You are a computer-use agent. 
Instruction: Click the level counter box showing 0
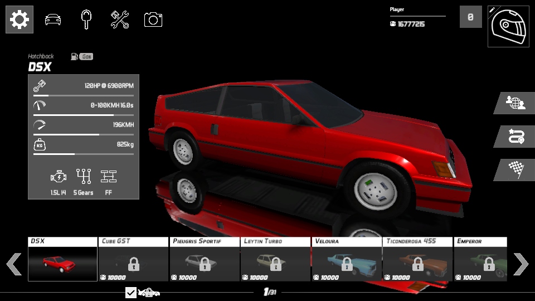tap(470, 17)
